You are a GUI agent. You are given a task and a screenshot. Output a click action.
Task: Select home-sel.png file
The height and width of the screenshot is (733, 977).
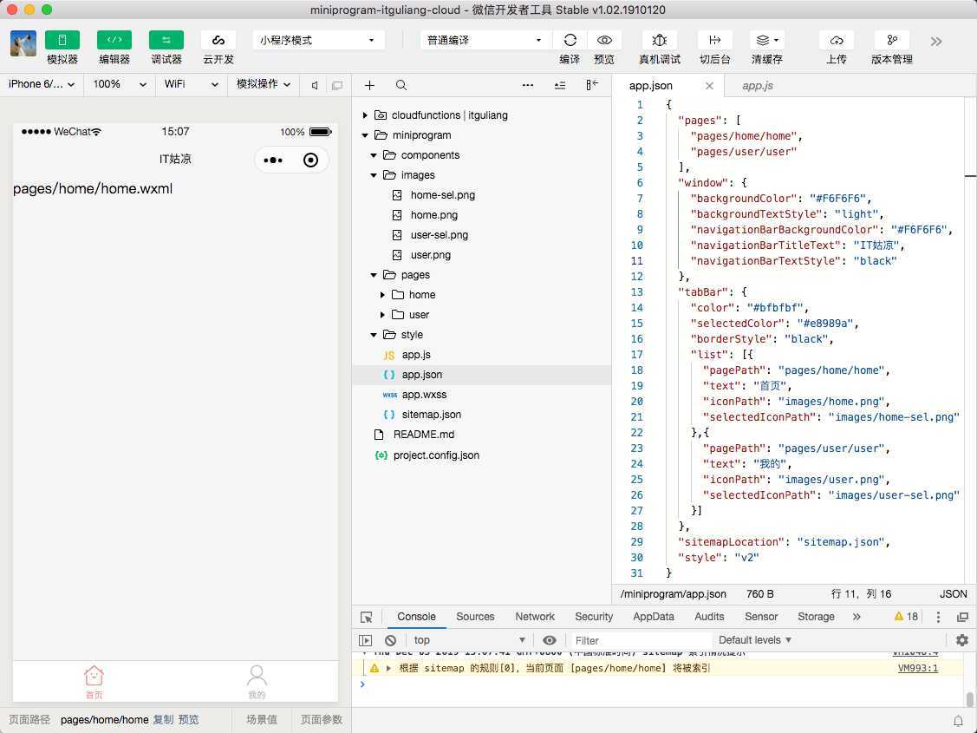[x=442, y=195]
